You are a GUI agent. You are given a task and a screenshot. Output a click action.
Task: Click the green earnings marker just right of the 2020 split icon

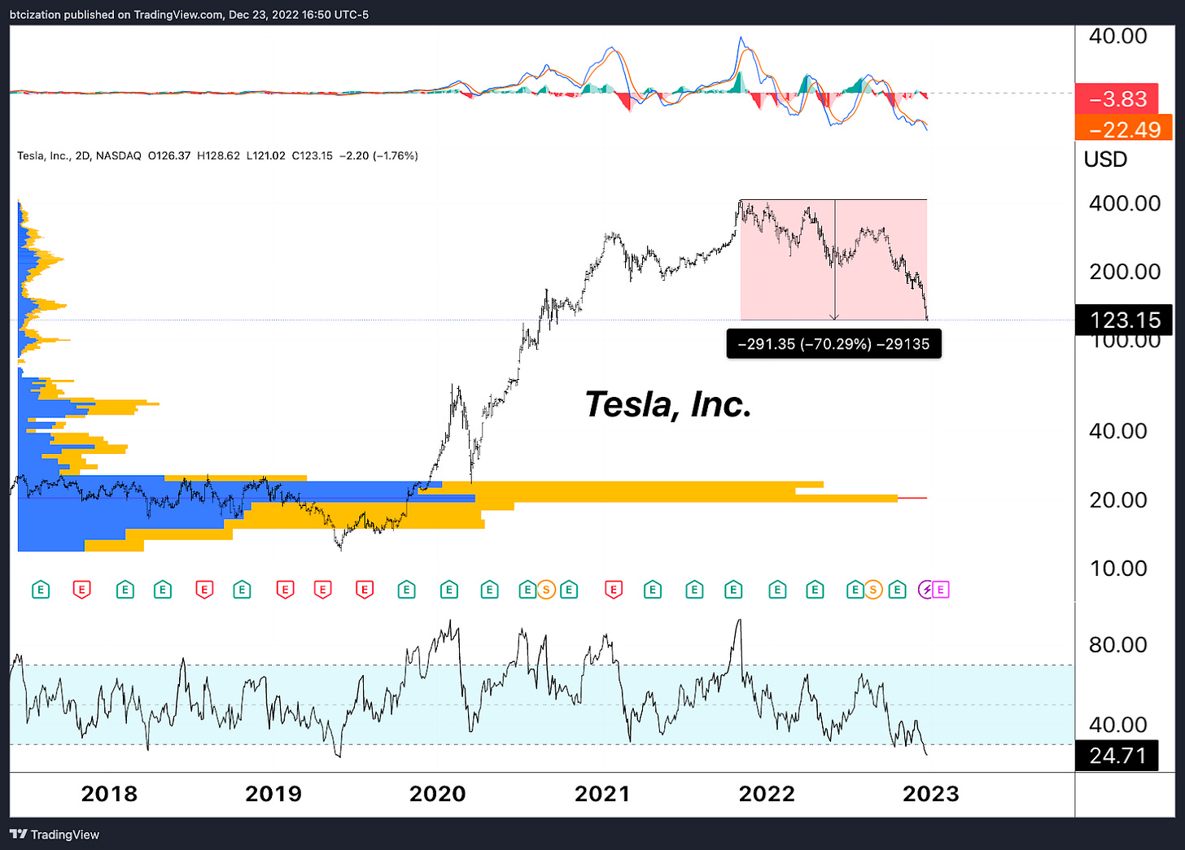click(569, 590)
